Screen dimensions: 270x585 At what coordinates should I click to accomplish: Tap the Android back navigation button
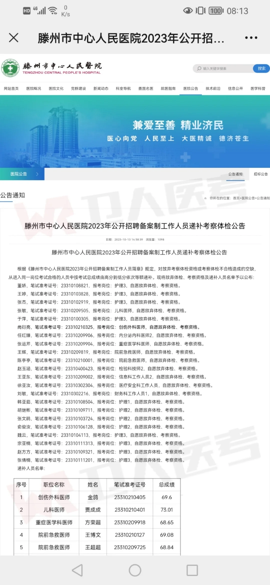[77, 570]
